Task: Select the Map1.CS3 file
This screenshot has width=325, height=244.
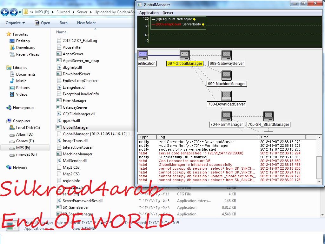Action: pyautogui.click(x=71, y=167)
